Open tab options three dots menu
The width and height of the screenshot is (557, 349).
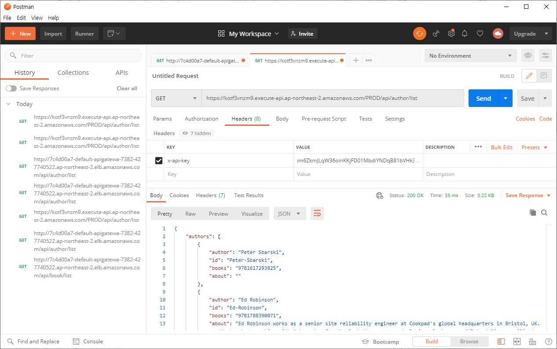click(x=369, y=60)
